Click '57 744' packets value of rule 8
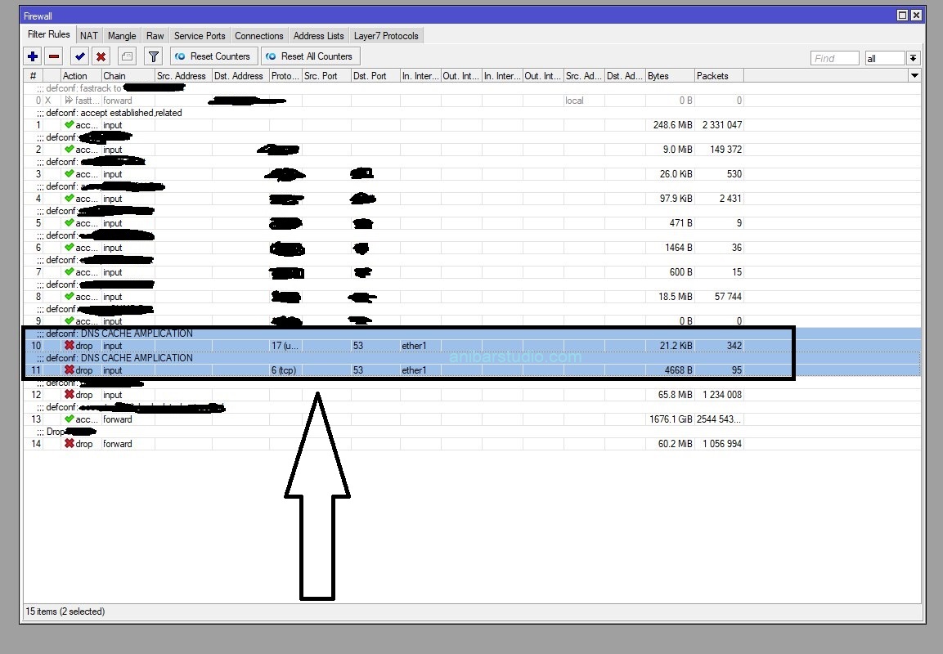This screenshot has height=654, width=943. (728, 296)
